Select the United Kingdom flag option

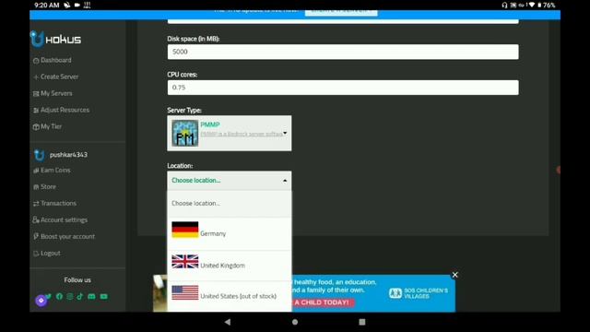184,261
